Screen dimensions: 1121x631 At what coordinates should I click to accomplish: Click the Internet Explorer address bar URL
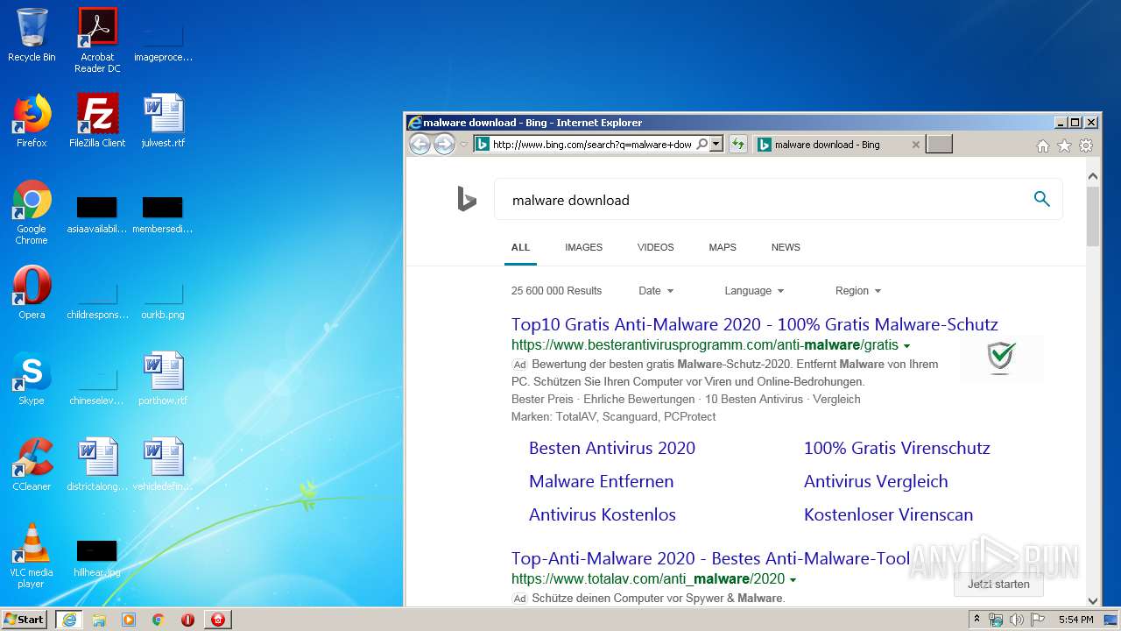point(592,145)
